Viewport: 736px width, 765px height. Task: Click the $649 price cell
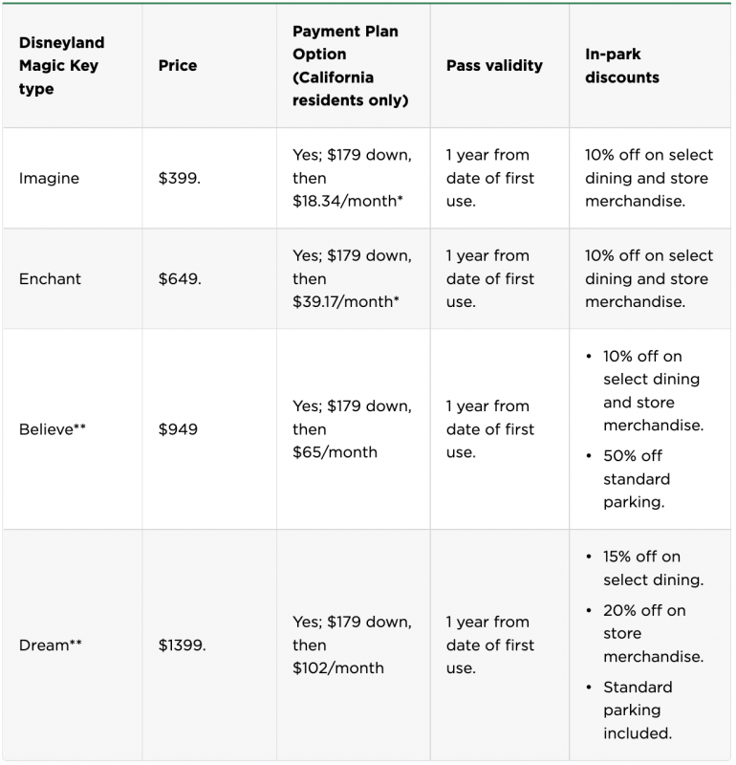[x=180, y=279]
